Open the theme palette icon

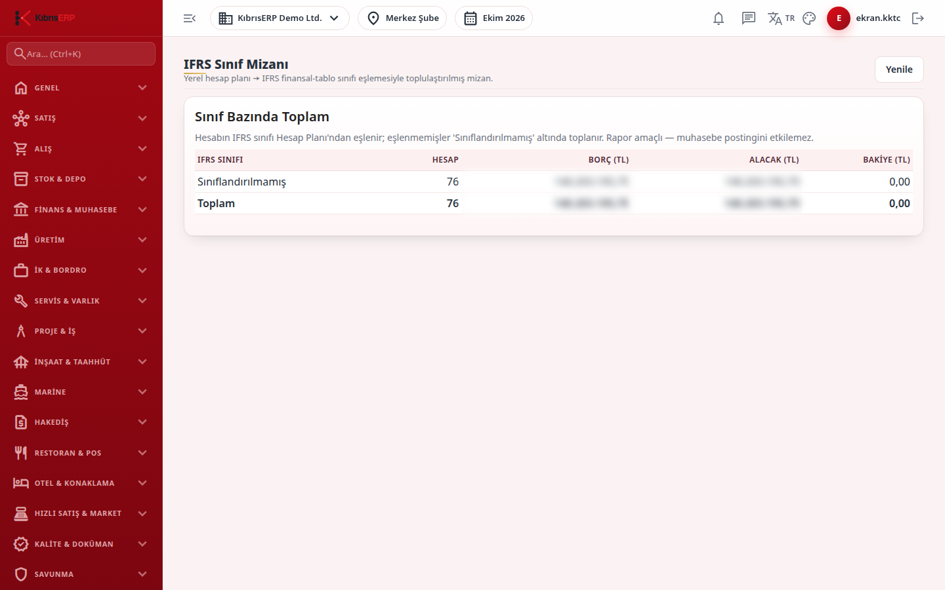coord(809,18)
